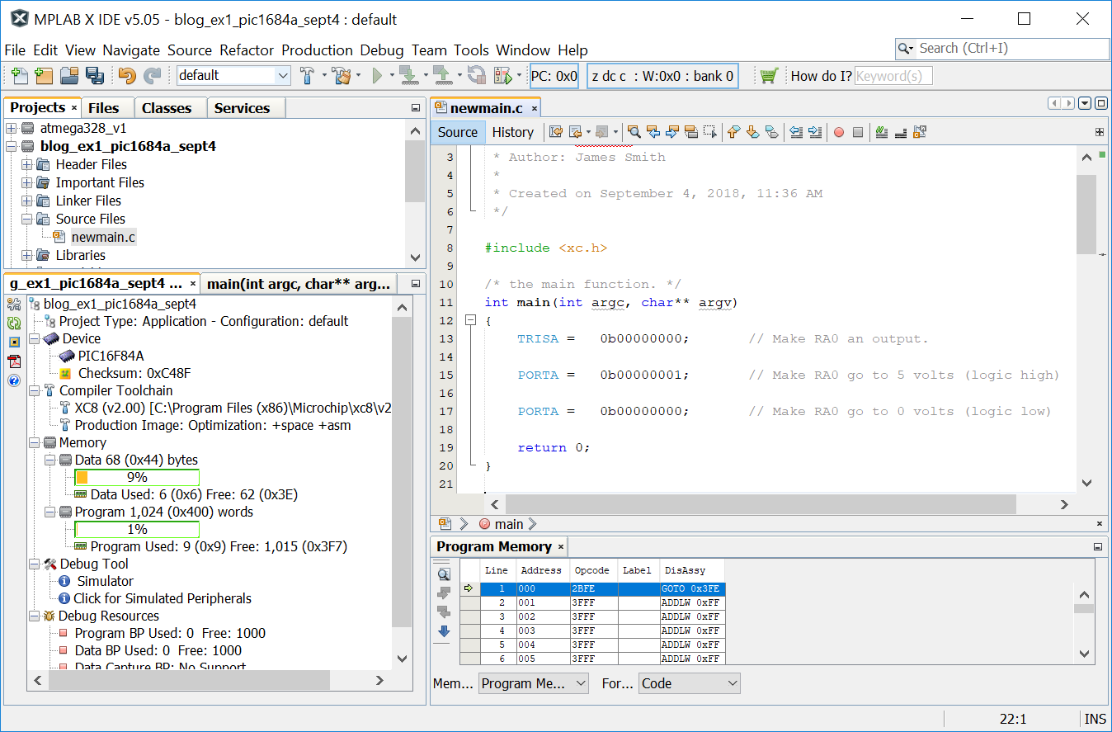Click the refresh icon in the dashboard sidebar
The height and width of the screenshot is (732, 1112).
14,323
